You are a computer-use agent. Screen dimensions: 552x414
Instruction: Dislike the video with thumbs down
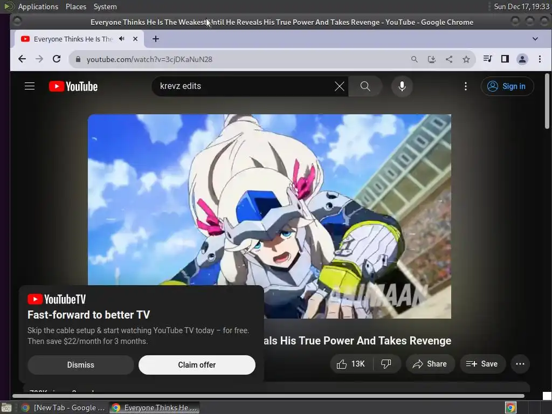click(387, 364)
